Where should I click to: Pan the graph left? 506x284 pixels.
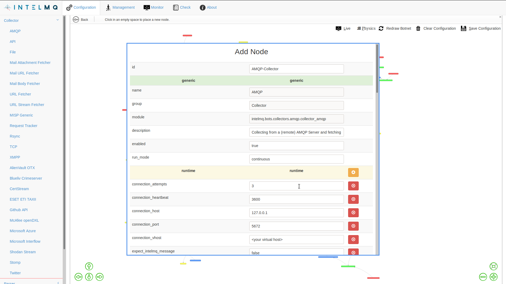pyautogui.click(x=79, y=277)
